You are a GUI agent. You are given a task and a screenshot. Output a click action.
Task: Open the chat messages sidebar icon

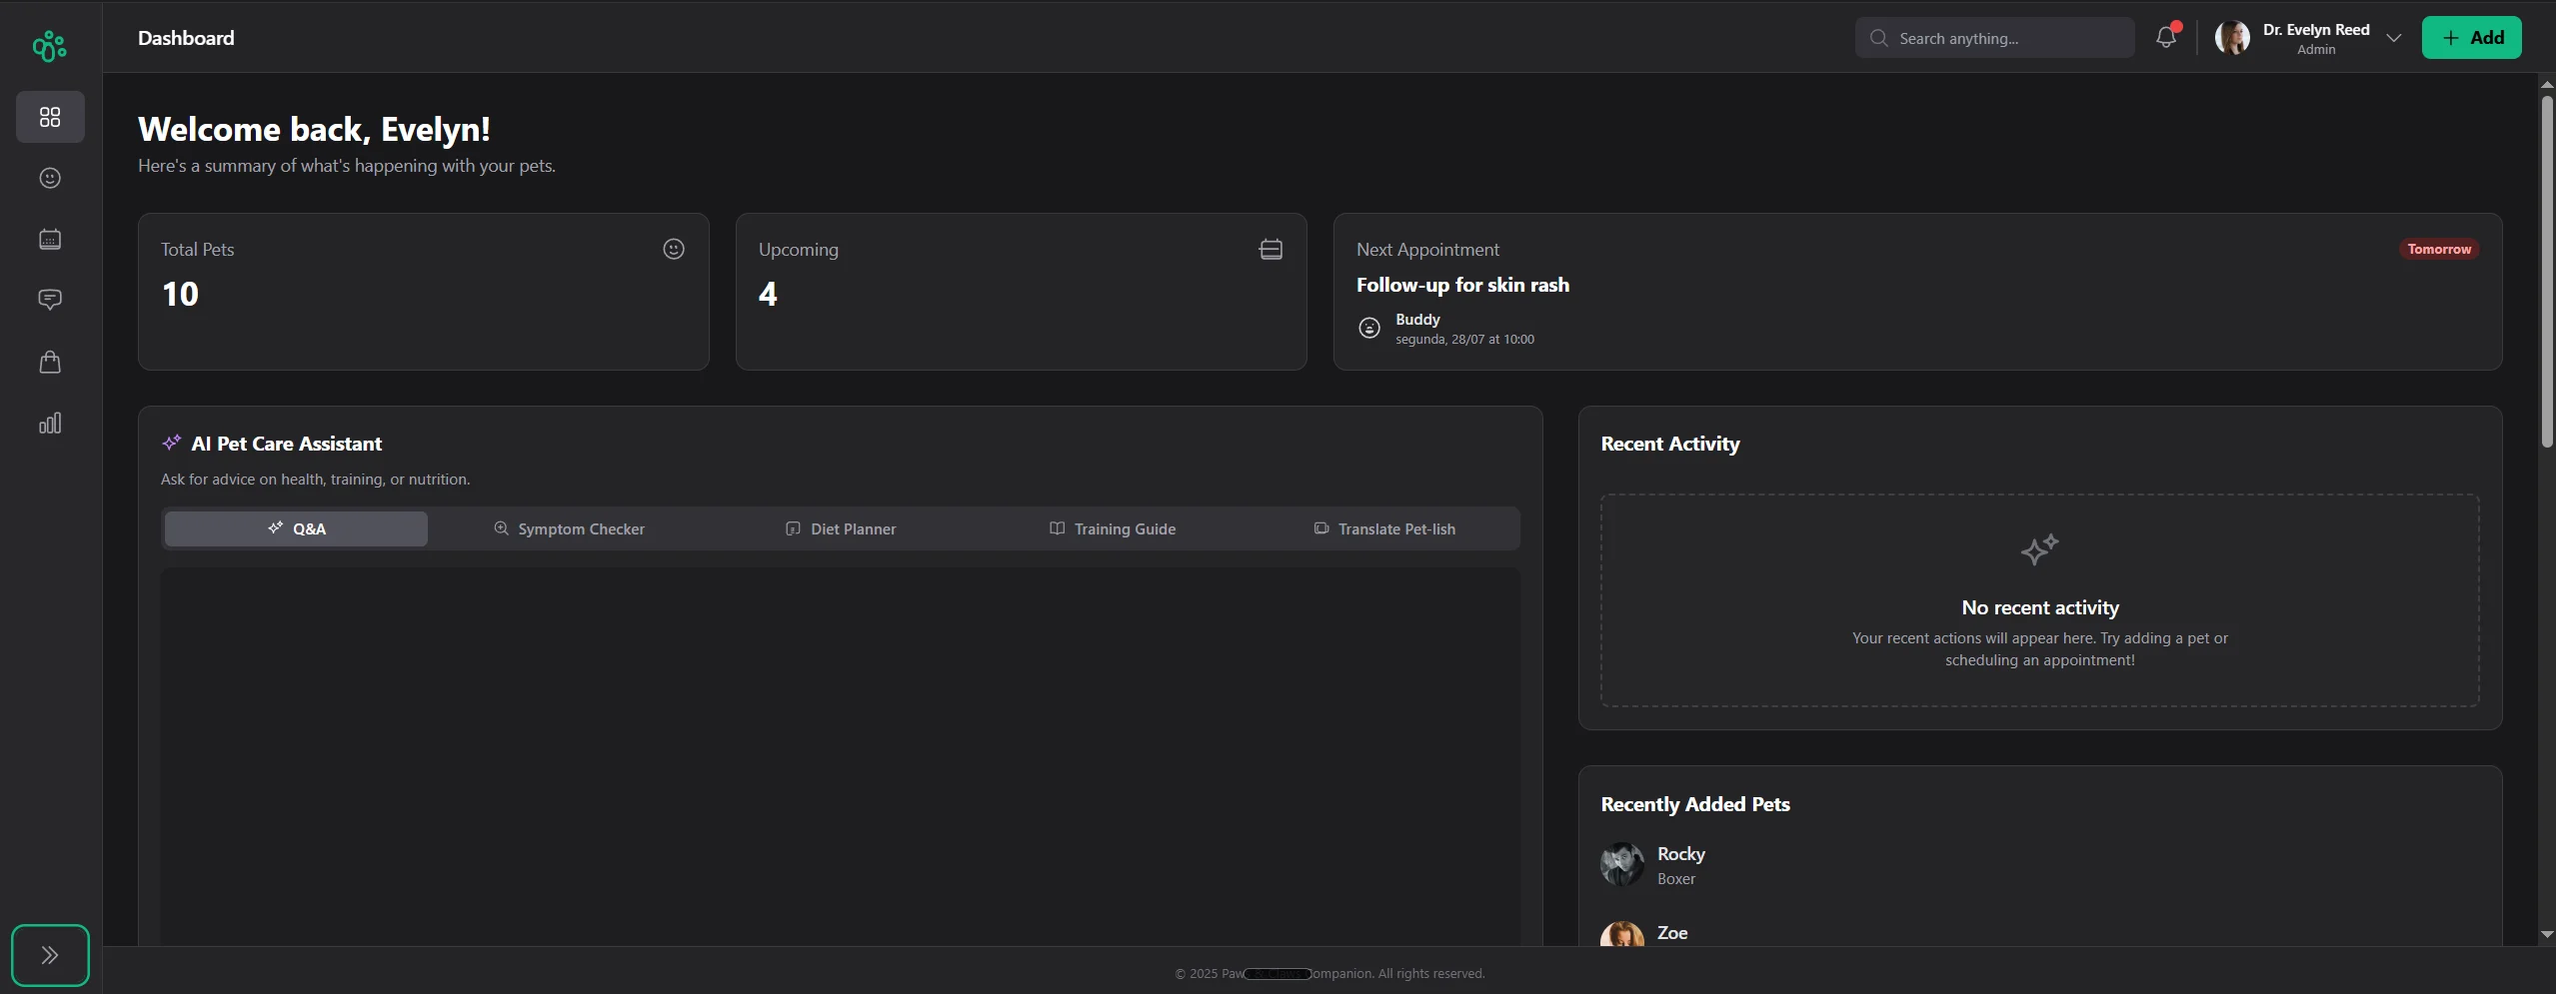pos(50,300)
